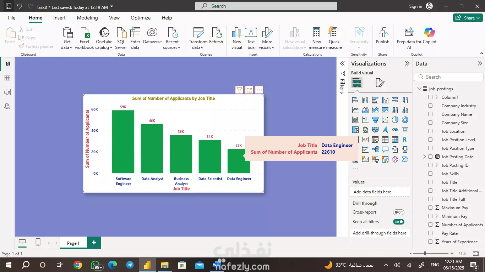Open DAX query view in sidebar
Image resolution: width=485 pixels, height=272 pixels.
(x=7, y=106)
